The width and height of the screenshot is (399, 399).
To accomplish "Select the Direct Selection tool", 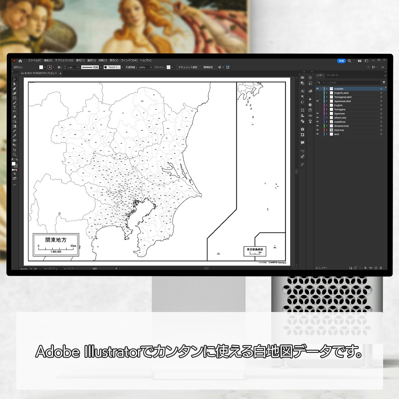I will coord(14,84).
